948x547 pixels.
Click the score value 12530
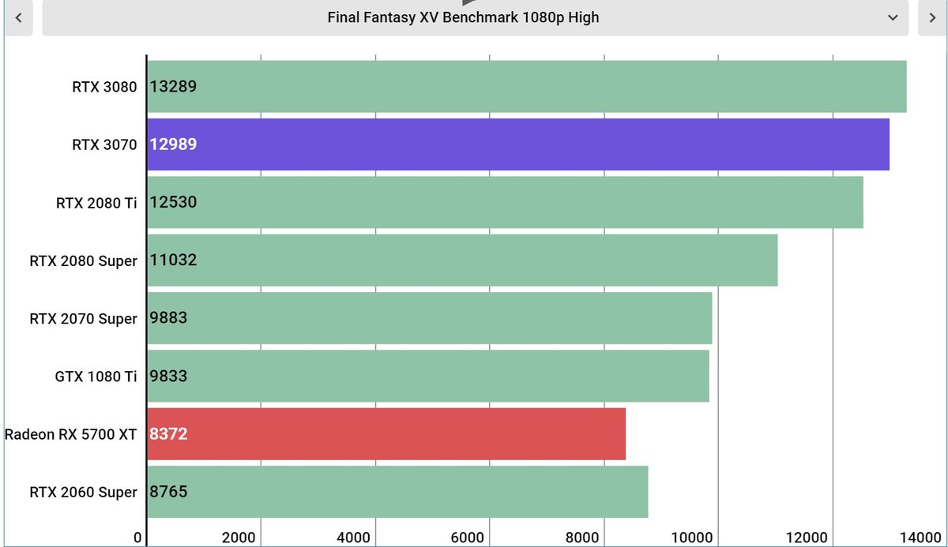point(174,202)
